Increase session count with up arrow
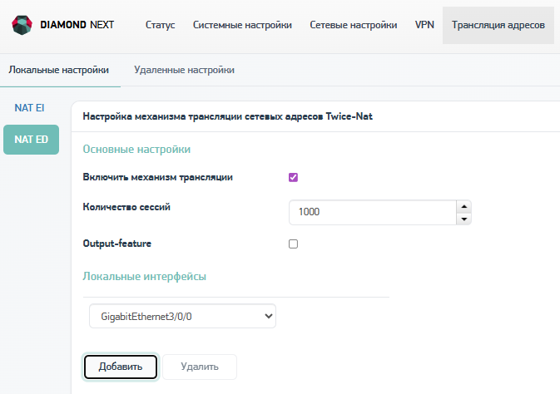This screenshot has height=394, width=560. (x=464, y=206)
